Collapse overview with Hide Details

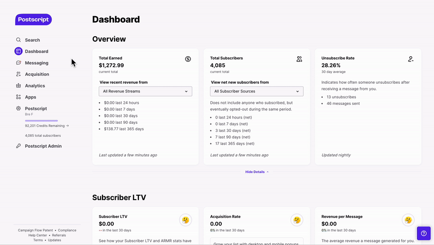coord(257,171)
